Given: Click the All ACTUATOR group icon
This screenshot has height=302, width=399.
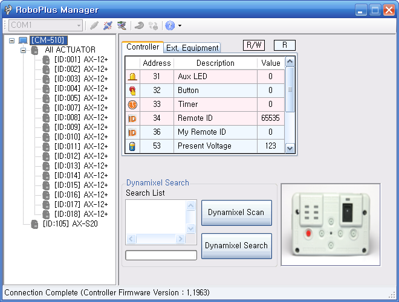Looking at the screenshot, I should pos(34,50).
